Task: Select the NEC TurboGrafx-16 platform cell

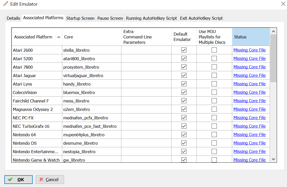Action: (37, 126)
